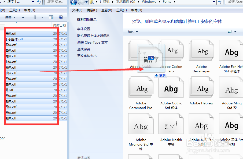243x159 pixels.
Task: Select file row 书体.otf
Action: (x=36, y=73)
